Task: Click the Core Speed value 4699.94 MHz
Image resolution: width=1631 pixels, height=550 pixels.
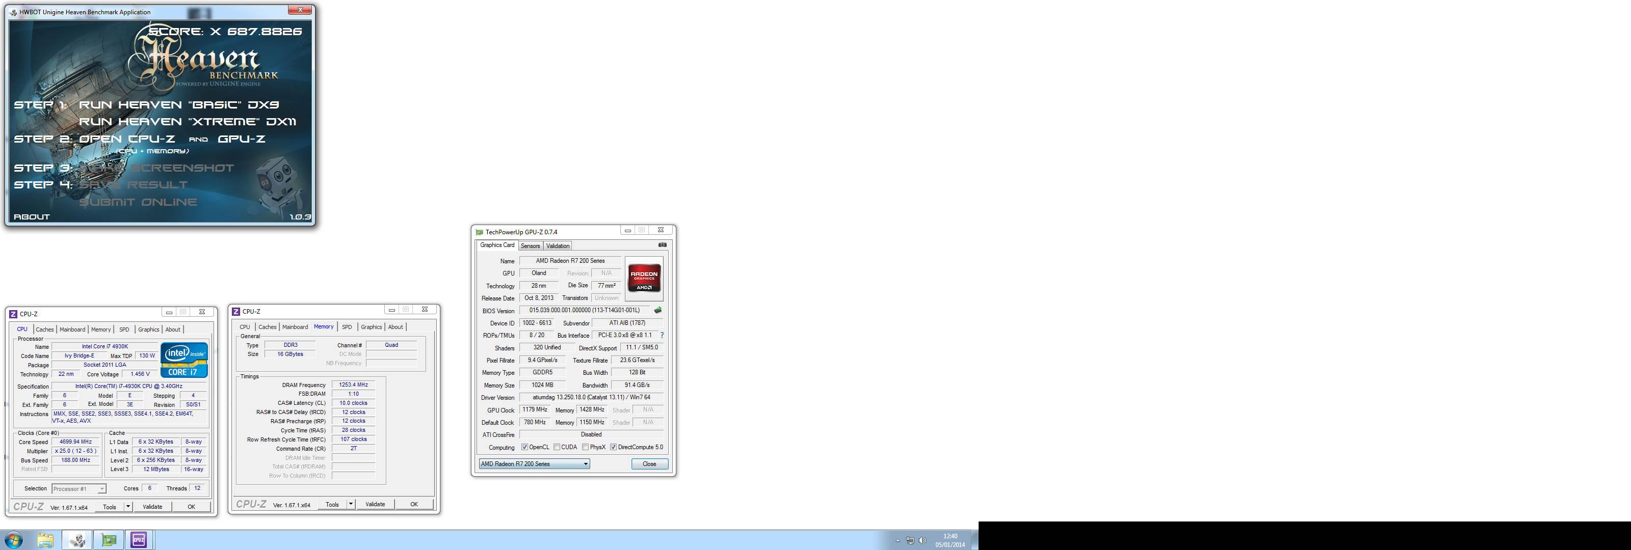Action: point(76,442)
